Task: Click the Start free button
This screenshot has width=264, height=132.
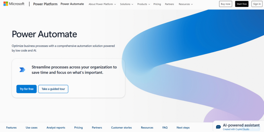Action: pyautogui.click(x=242, y=4)
